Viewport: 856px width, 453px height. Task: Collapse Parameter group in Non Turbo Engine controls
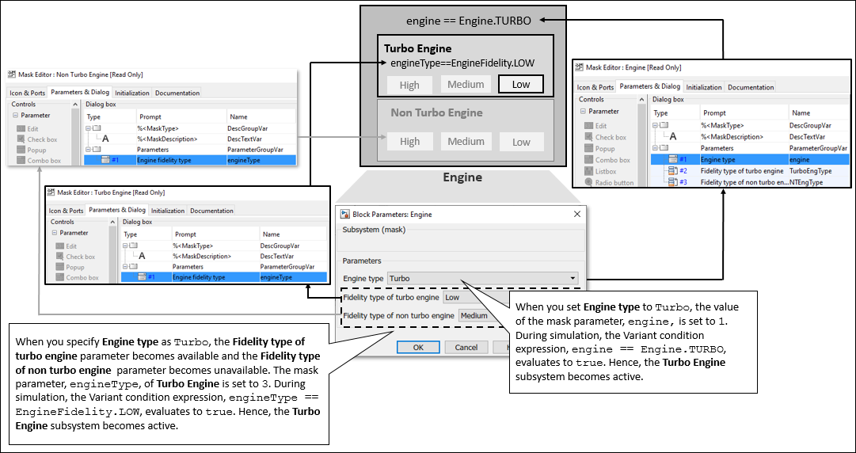(15, 116)
